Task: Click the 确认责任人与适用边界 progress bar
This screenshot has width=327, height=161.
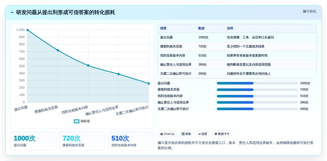Action: (x=257, y=102)
